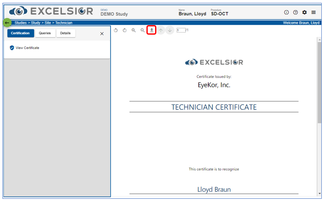Viewport: 323px width, 200px height.
Task: Click the View Certificate link
Action: click(27, 48)
